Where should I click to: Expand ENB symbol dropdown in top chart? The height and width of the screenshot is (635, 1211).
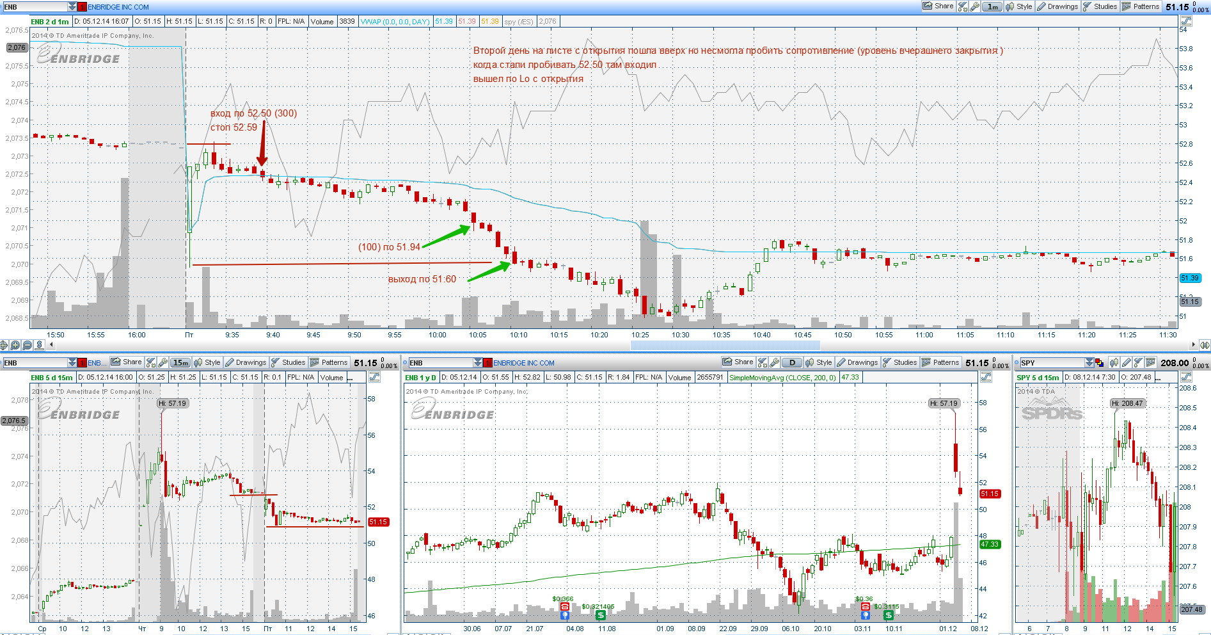click(x=72, y=6)
